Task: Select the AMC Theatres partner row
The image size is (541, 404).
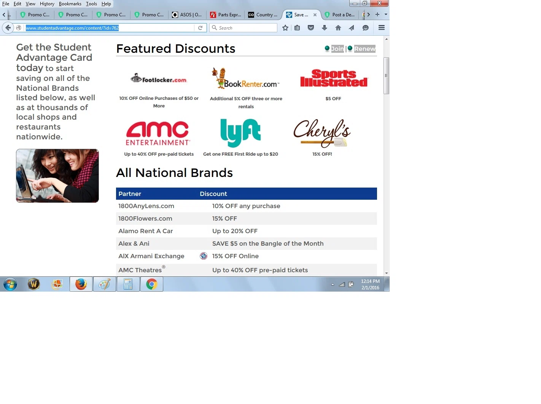Action: click(247, 270)
